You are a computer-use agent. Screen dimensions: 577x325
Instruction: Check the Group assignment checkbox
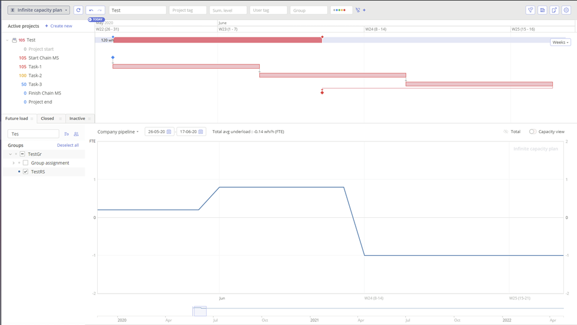pos(25,163)
